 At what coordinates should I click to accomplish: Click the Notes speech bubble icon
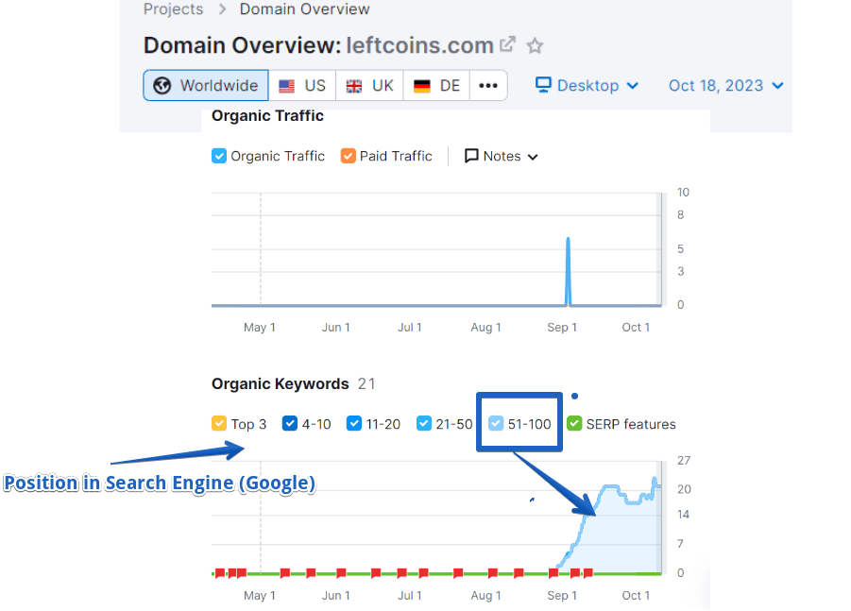pos(471,156)
